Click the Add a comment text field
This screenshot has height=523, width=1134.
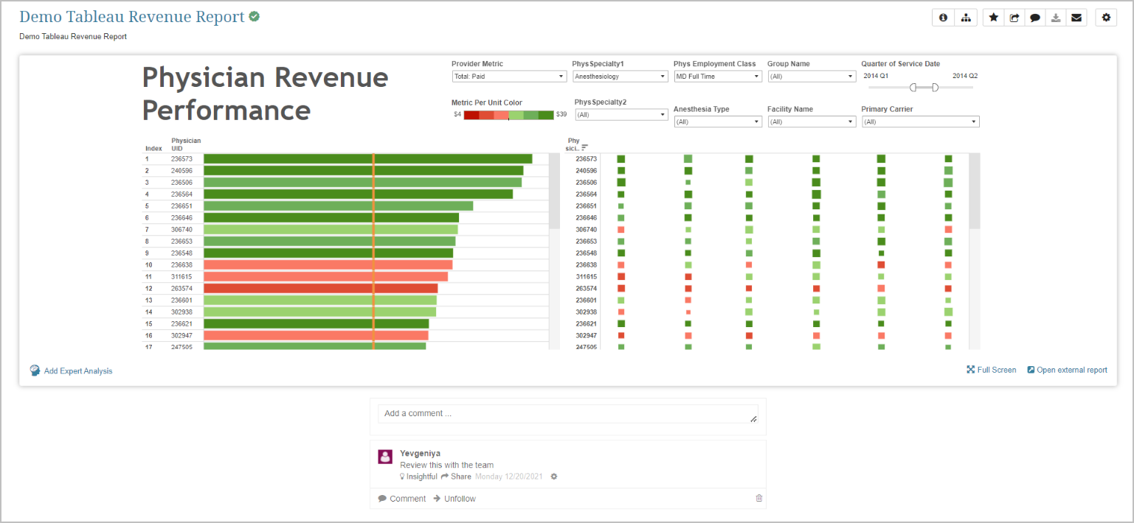pyautogui.click(x=567, y=414)
